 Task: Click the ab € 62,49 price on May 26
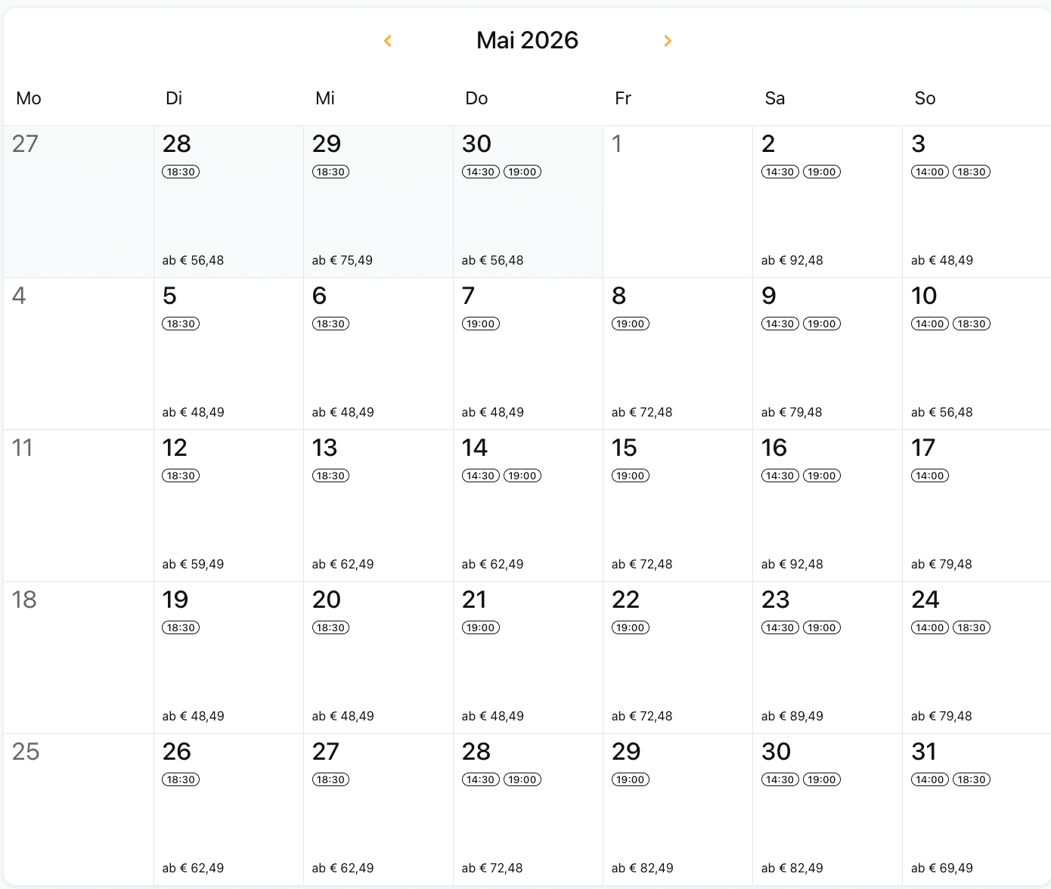(x=193, y=868)
